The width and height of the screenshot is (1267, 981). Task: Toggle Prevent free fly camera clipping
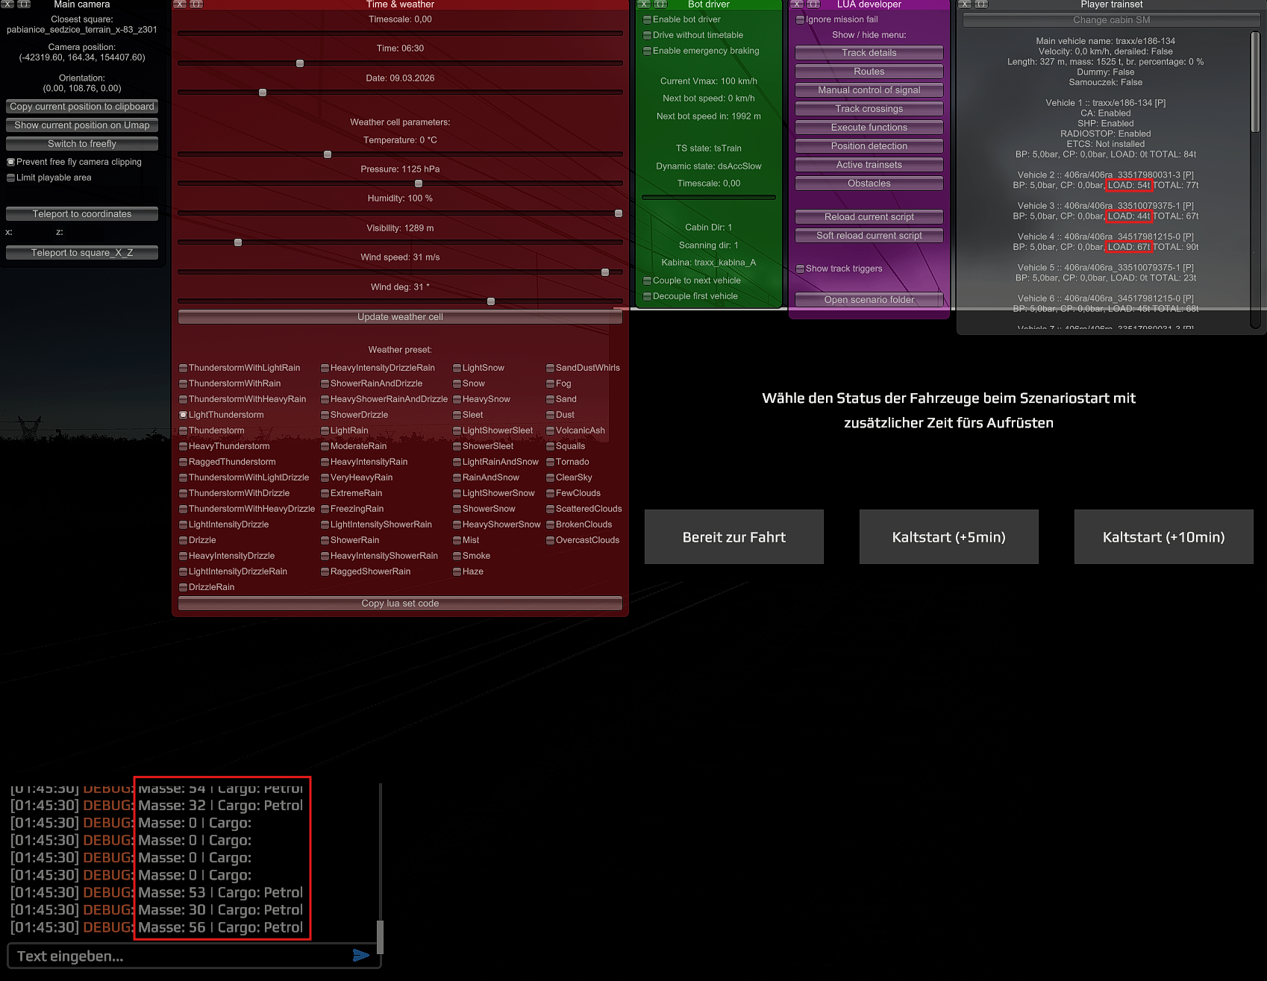(10, 162)
